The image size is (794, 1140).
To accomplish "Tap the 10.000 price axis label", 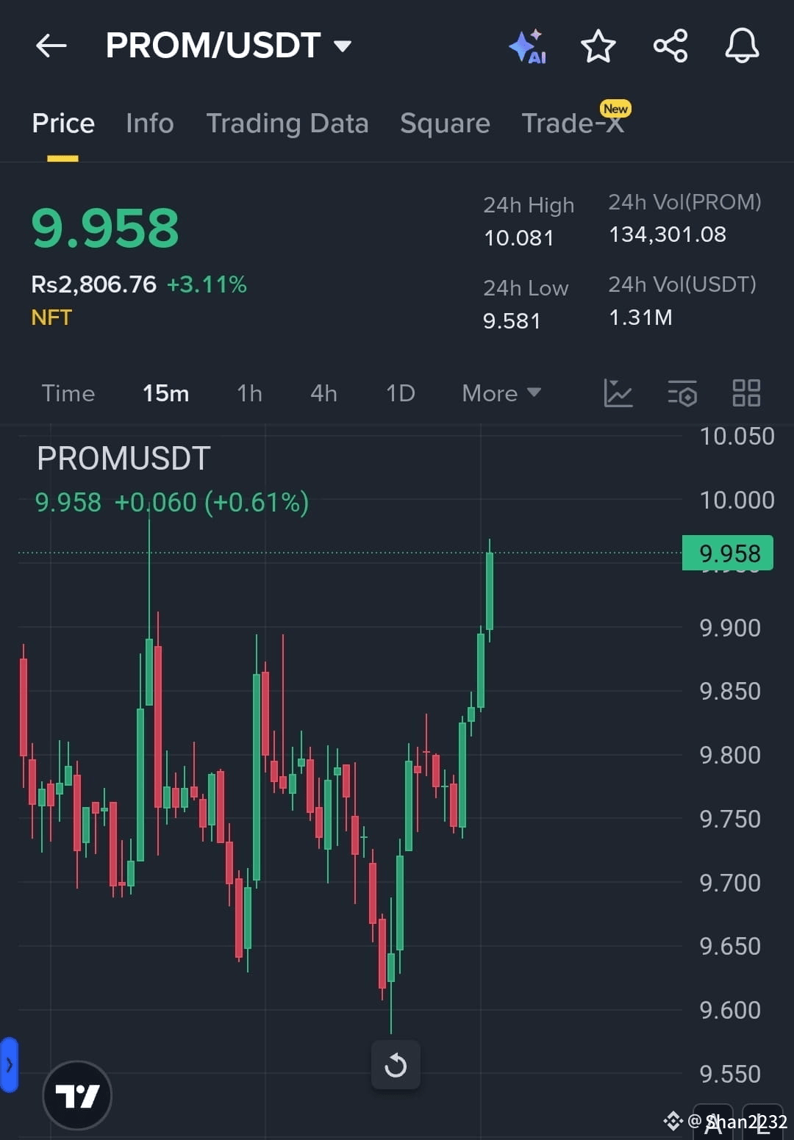I will point(737,501).
